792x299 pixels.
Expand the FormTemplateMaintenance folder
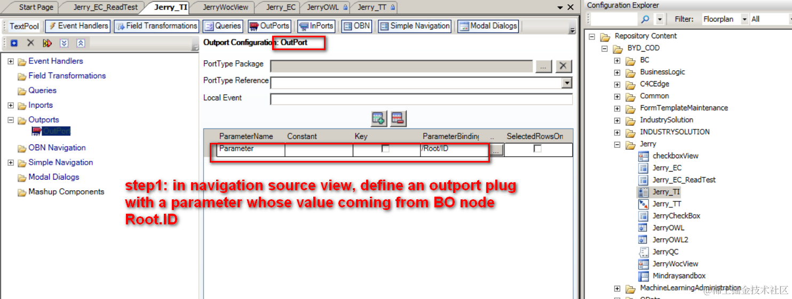point(617,108)
